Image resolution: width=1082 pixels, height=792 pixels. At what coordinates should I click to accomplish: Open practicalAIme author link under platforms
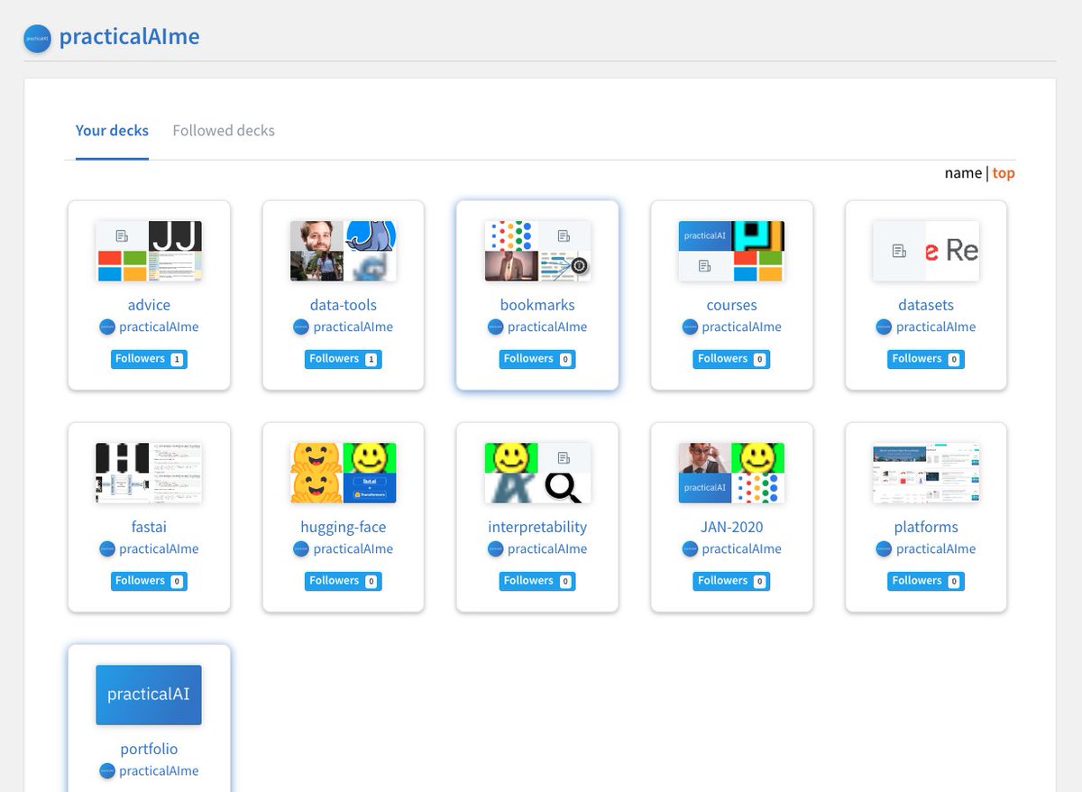point(936,549)
